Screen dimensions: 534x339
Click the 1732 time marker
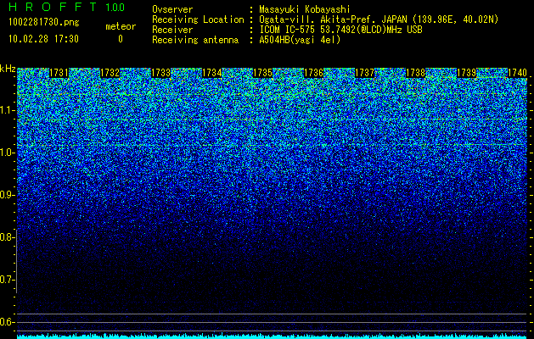110,73
